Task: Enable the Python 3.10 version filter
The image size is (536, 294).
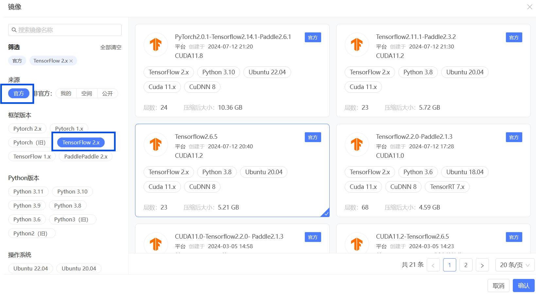Action: point(72,192)
